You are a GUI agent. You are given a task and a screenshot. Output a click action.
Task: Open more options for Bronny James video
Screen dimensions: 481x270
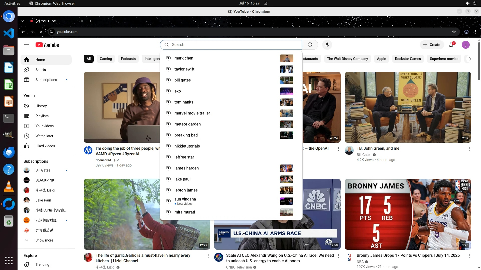(x=469, y=256)
